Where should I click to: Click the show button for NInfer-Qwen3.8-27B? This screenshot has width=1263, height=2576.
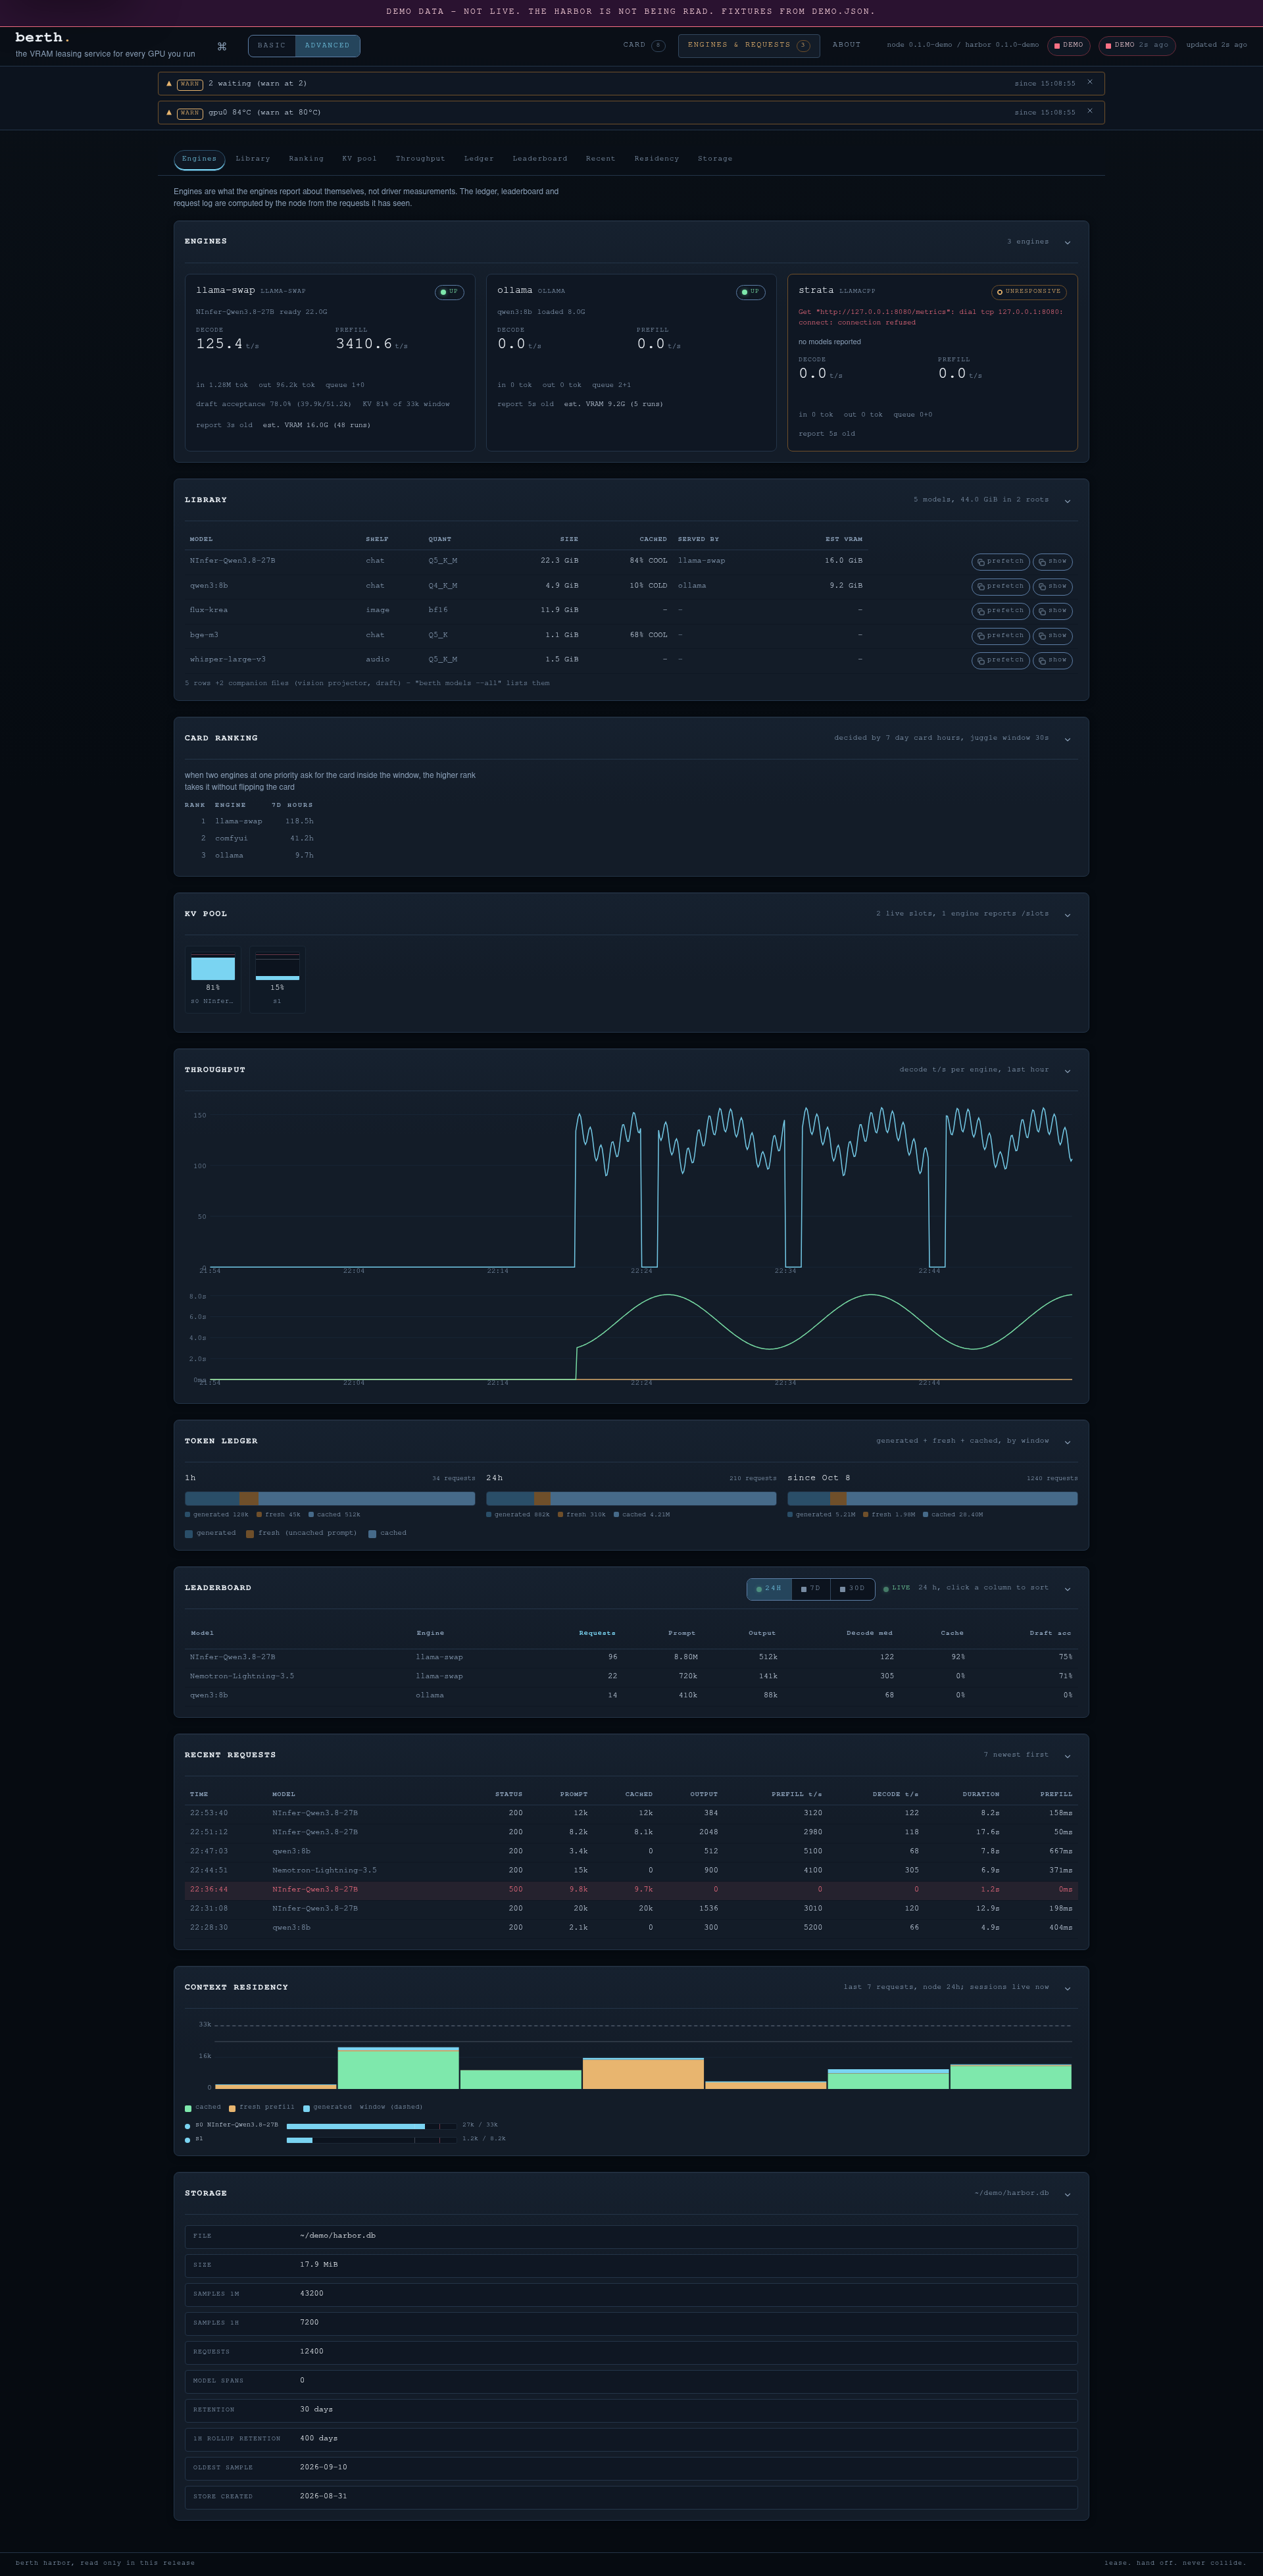tap(1052, 562)
